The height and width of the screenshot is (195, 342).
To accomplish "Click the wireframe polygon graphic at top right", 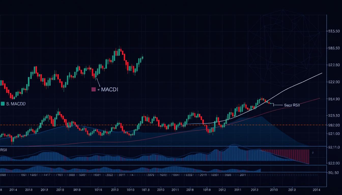I will click(284, 47).
